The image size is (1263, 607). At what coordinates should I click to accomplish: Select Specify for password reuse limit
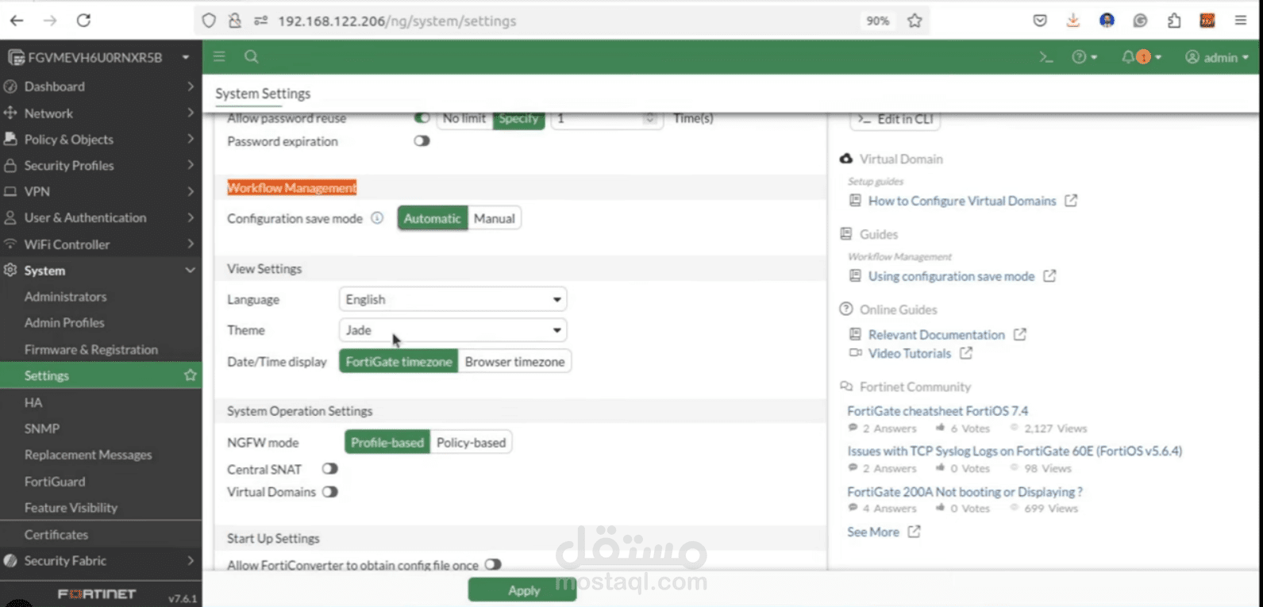(518, 118)
